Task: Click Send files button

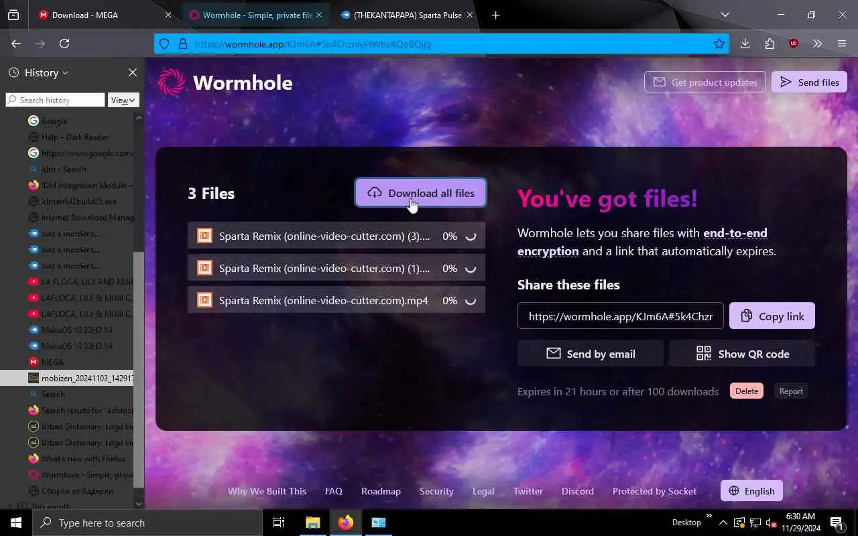Action: pos(809,82)
